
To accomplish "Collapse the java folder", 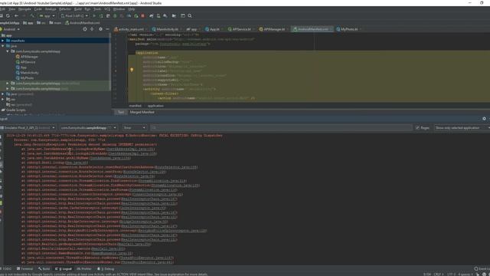I will [3, 46].
